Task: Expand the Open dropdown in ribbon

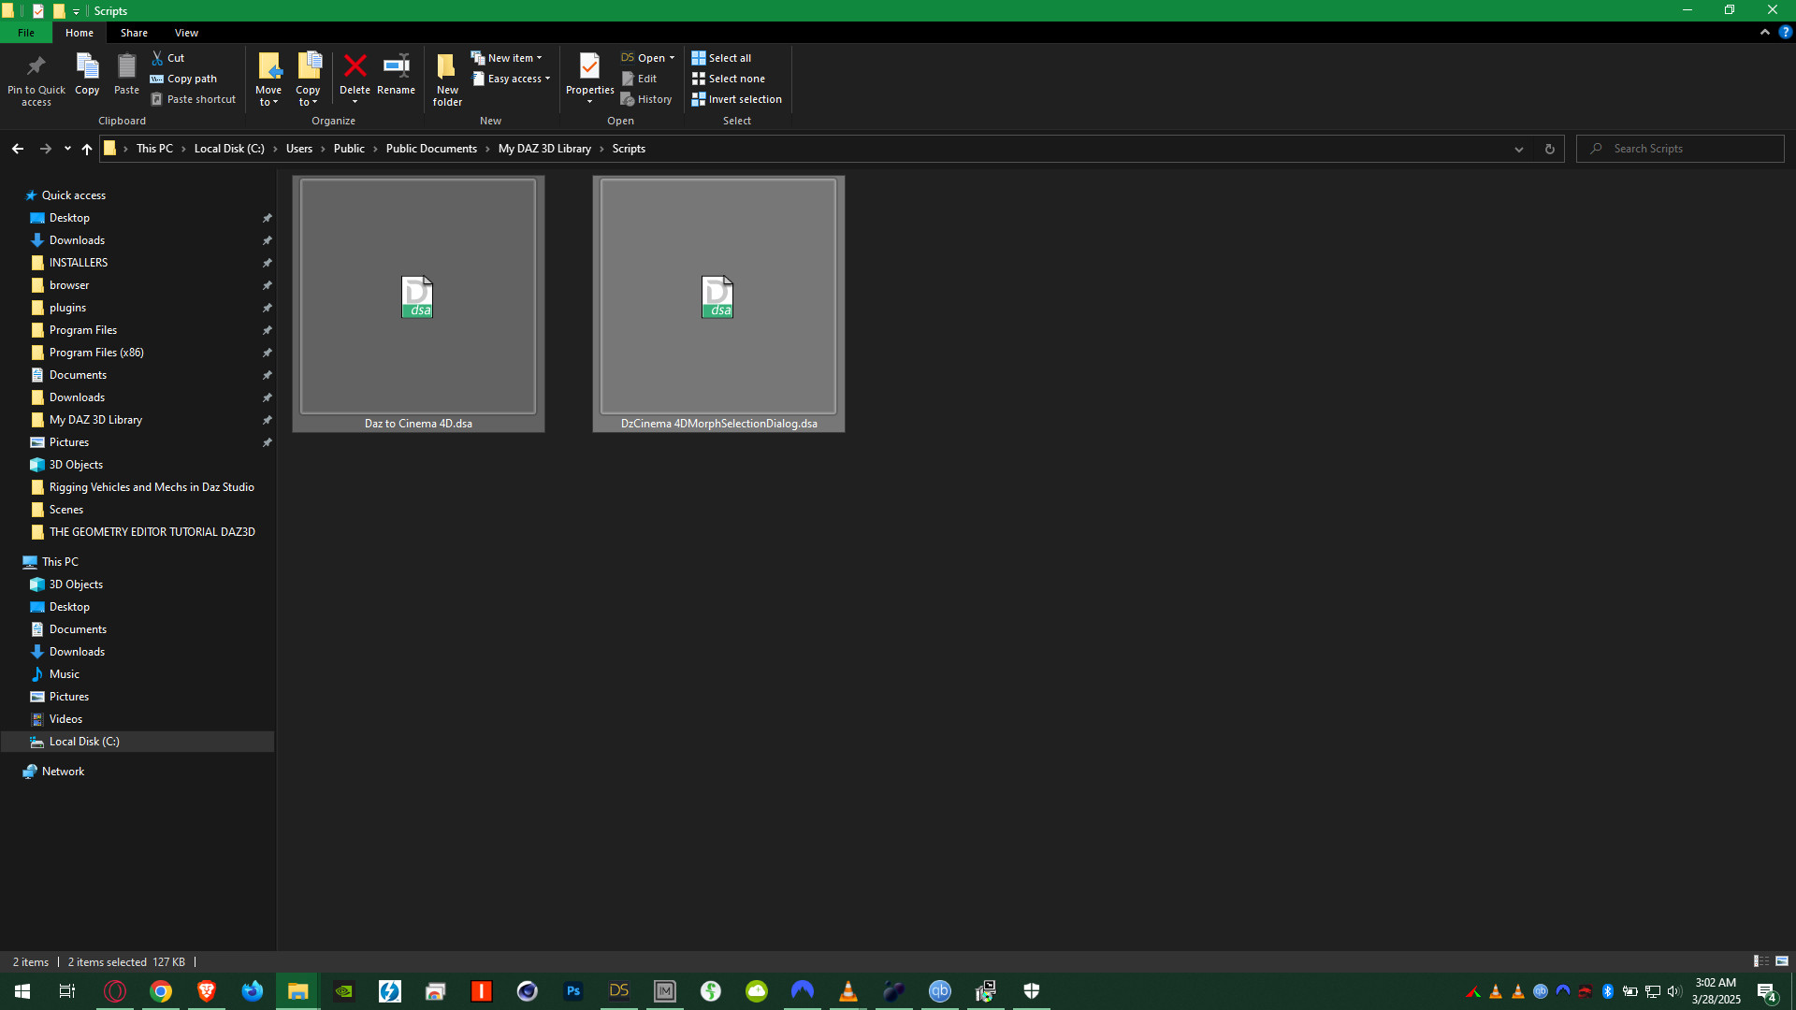Action: [672, 58]
